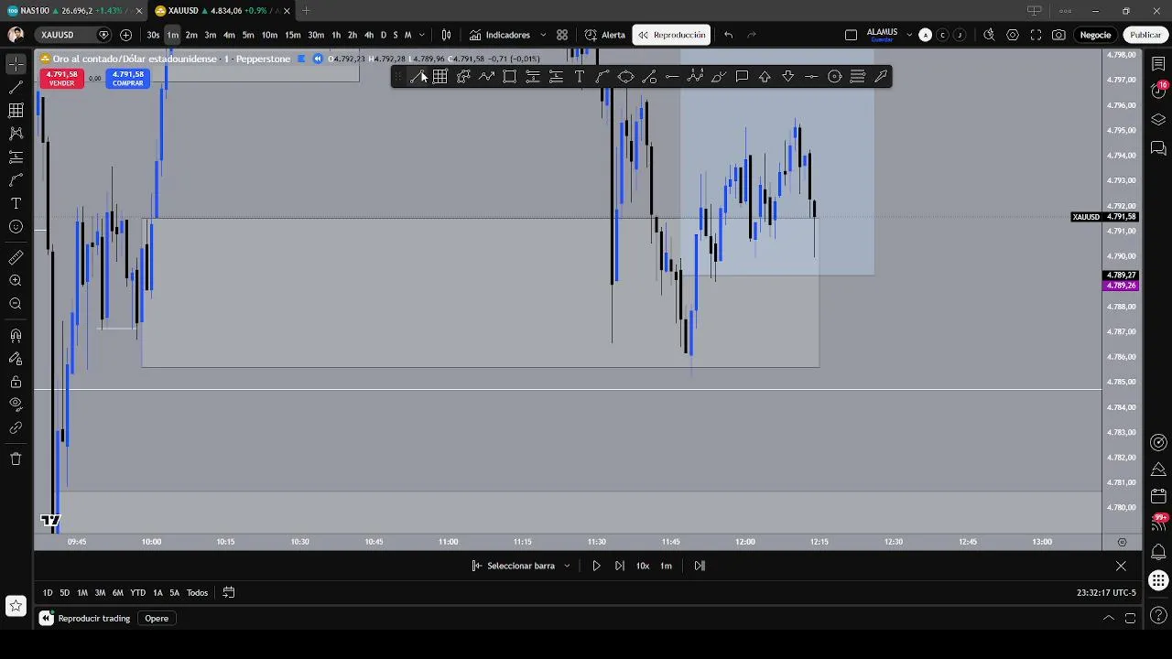1172x659 pixels.
Task: Toggle the Reproducción replay mode
Action: coord(672,35)
